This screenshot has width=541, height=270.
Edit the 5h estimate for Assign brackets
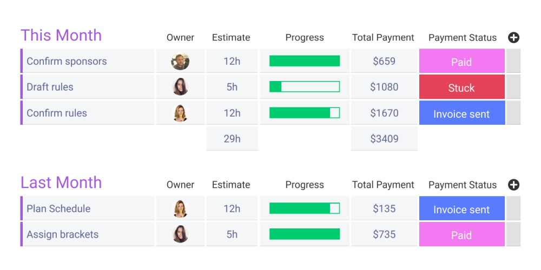pos(232,234)
